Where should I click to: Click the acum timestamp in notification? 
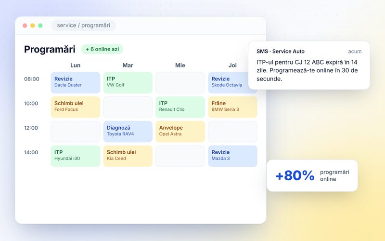[355, 52]
